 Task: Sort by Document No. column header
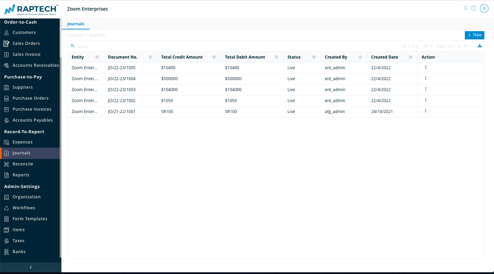pos(122,57)
